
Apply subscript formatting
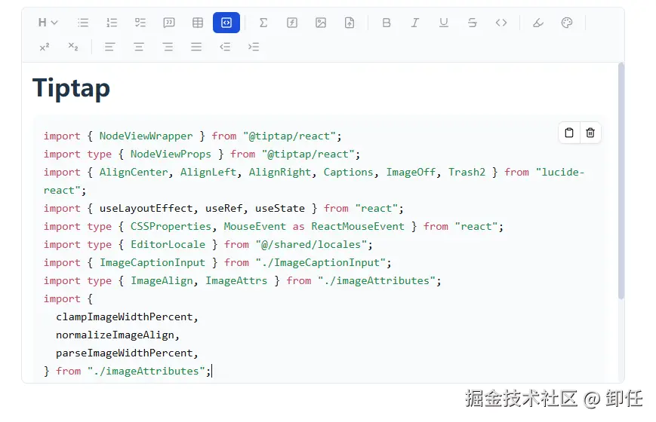pyautogui.click(x=73, y=47)
